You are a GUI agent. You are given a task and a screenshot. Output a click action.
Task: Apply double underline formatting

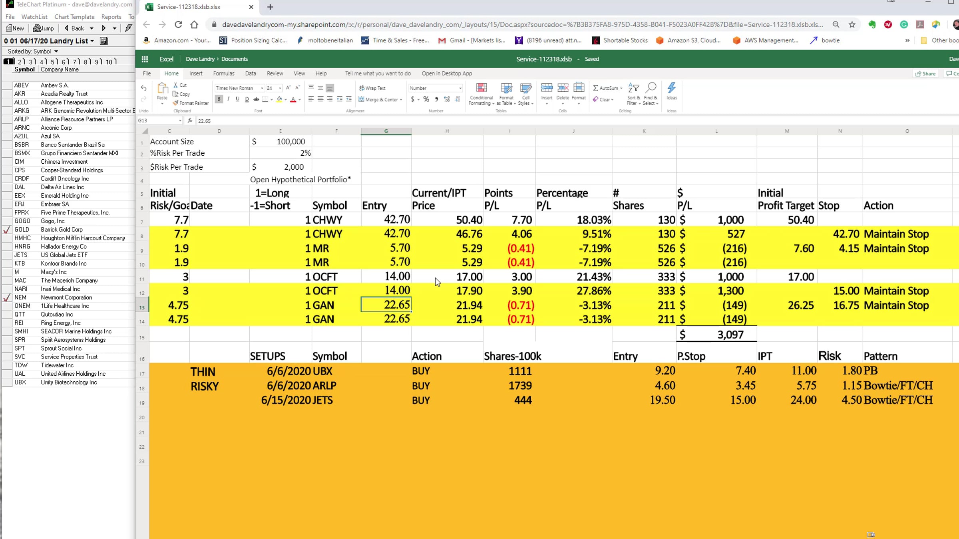pos(247,99)
